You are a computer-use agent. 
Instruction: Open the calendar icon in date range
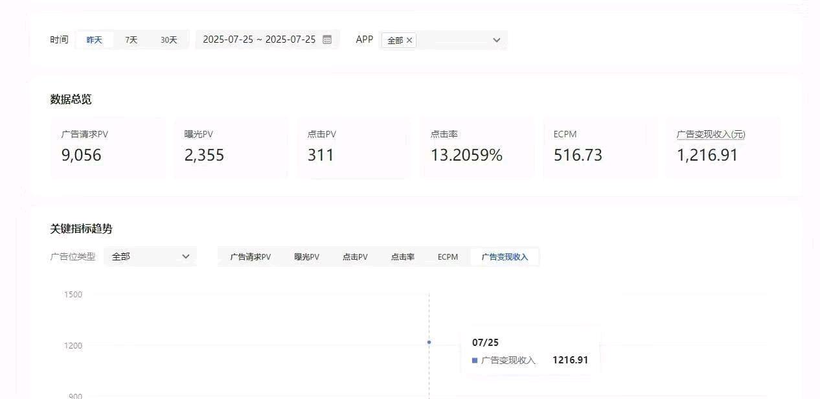(327, 40)
